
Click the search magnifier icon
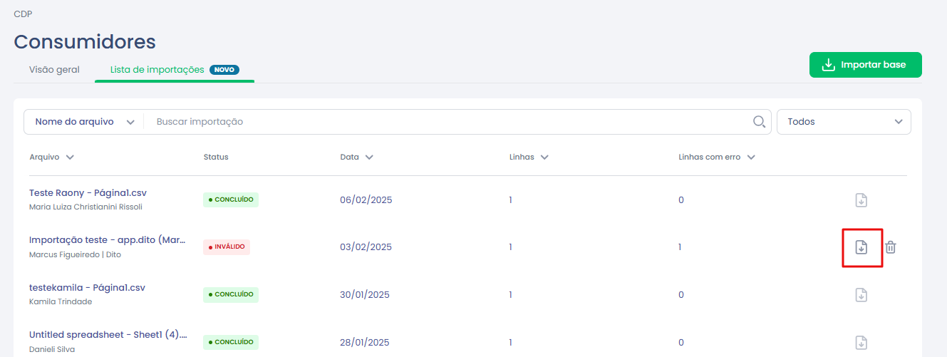[760, 121]
